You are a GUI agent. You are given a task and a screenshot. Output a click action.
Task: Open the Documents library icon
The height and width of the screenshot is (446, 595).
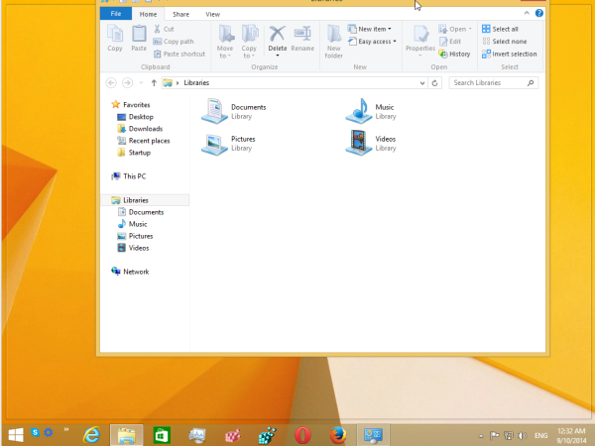click(214, 111)
